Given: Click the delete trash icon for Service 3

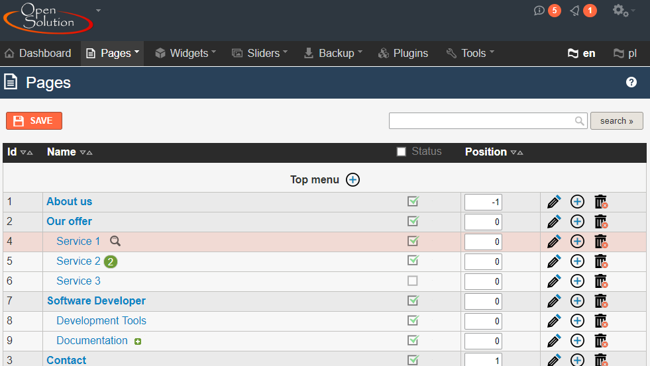Looking at the screenshot, I should tap(600, 281).
